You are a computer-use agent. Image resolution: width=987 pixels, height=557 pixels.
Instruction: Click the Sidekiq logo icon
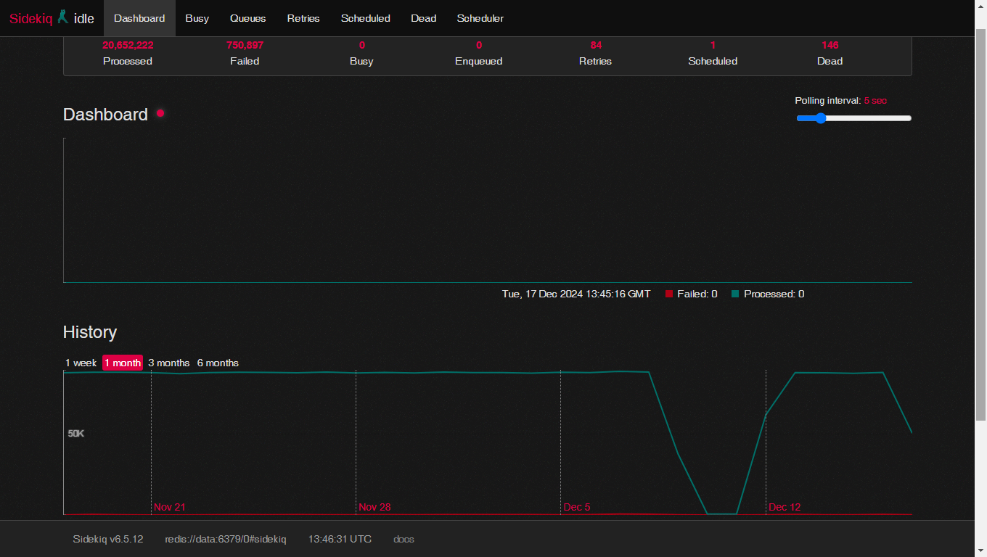click(x=63, y=17)
